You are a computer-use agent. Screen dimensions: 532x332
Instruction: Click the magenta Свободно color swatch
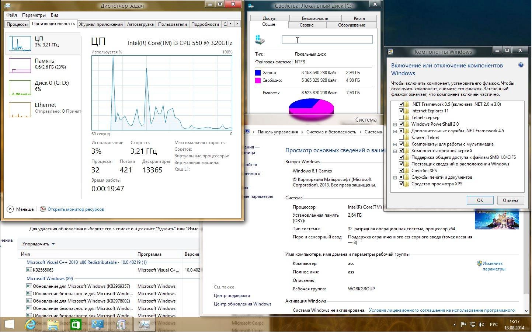258,80
